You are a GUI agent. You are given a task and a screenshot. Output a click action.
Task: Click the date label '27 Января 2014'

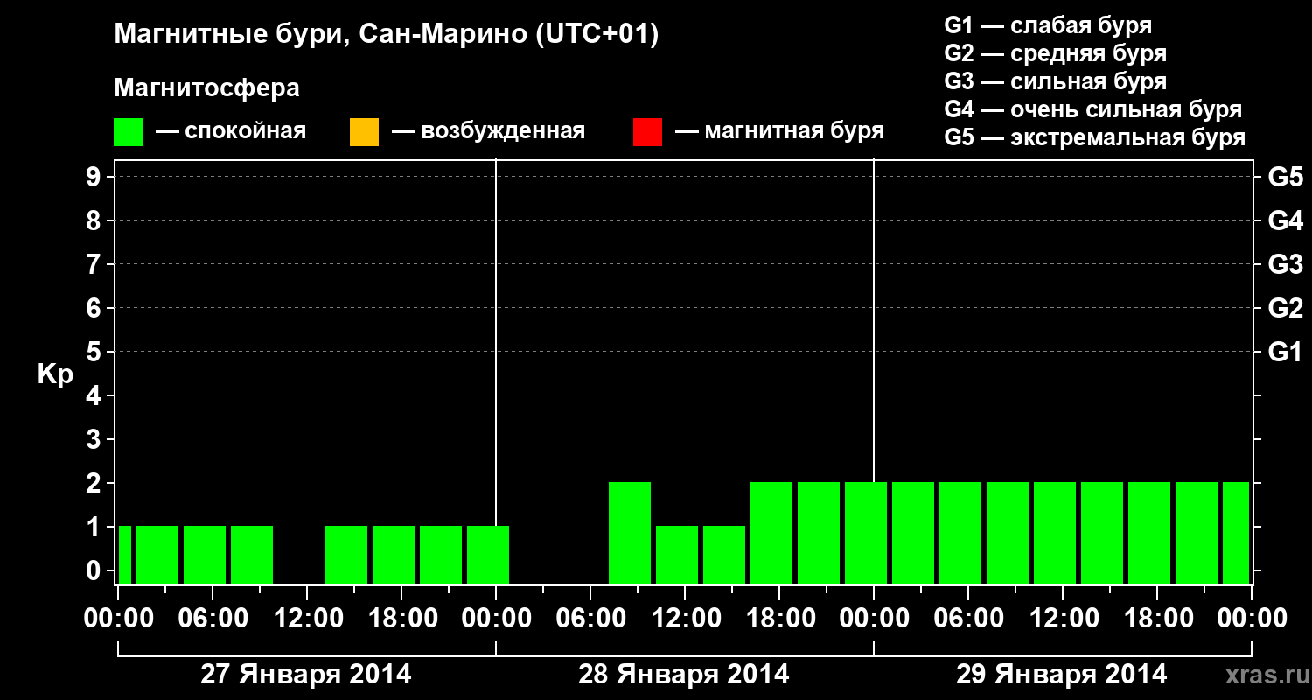tap(305, 675)
